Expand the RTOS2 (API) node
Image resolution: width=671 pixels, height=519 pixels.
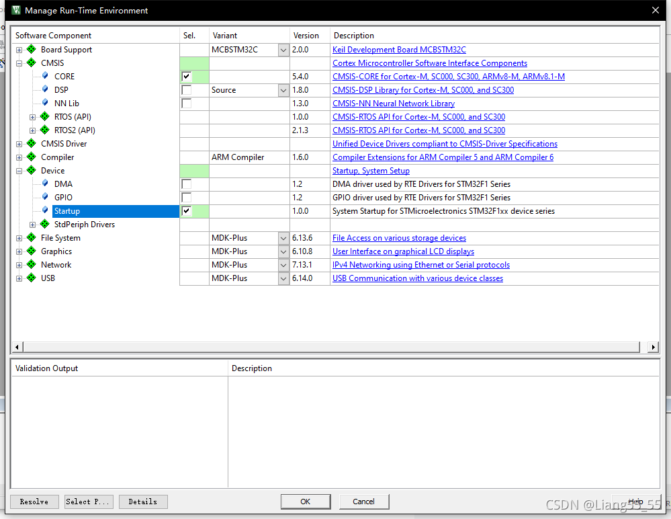click(32, 130)
